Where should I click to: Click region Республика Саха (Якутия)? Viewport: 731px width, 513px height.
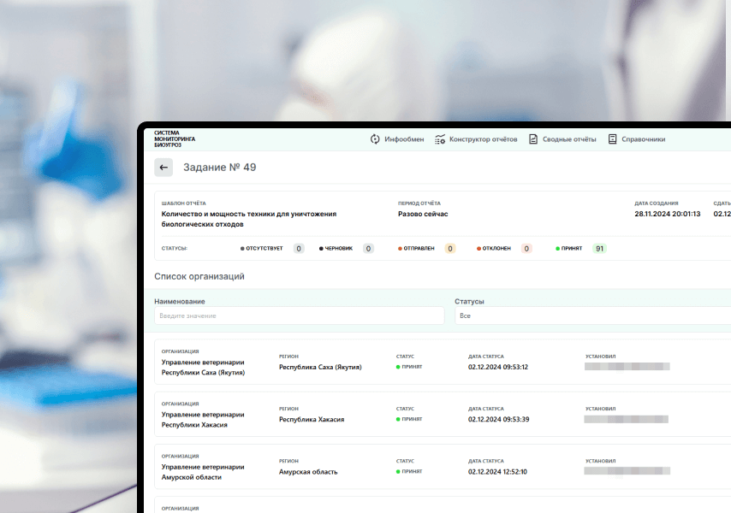pyautogui.click(x=320, y=368)
